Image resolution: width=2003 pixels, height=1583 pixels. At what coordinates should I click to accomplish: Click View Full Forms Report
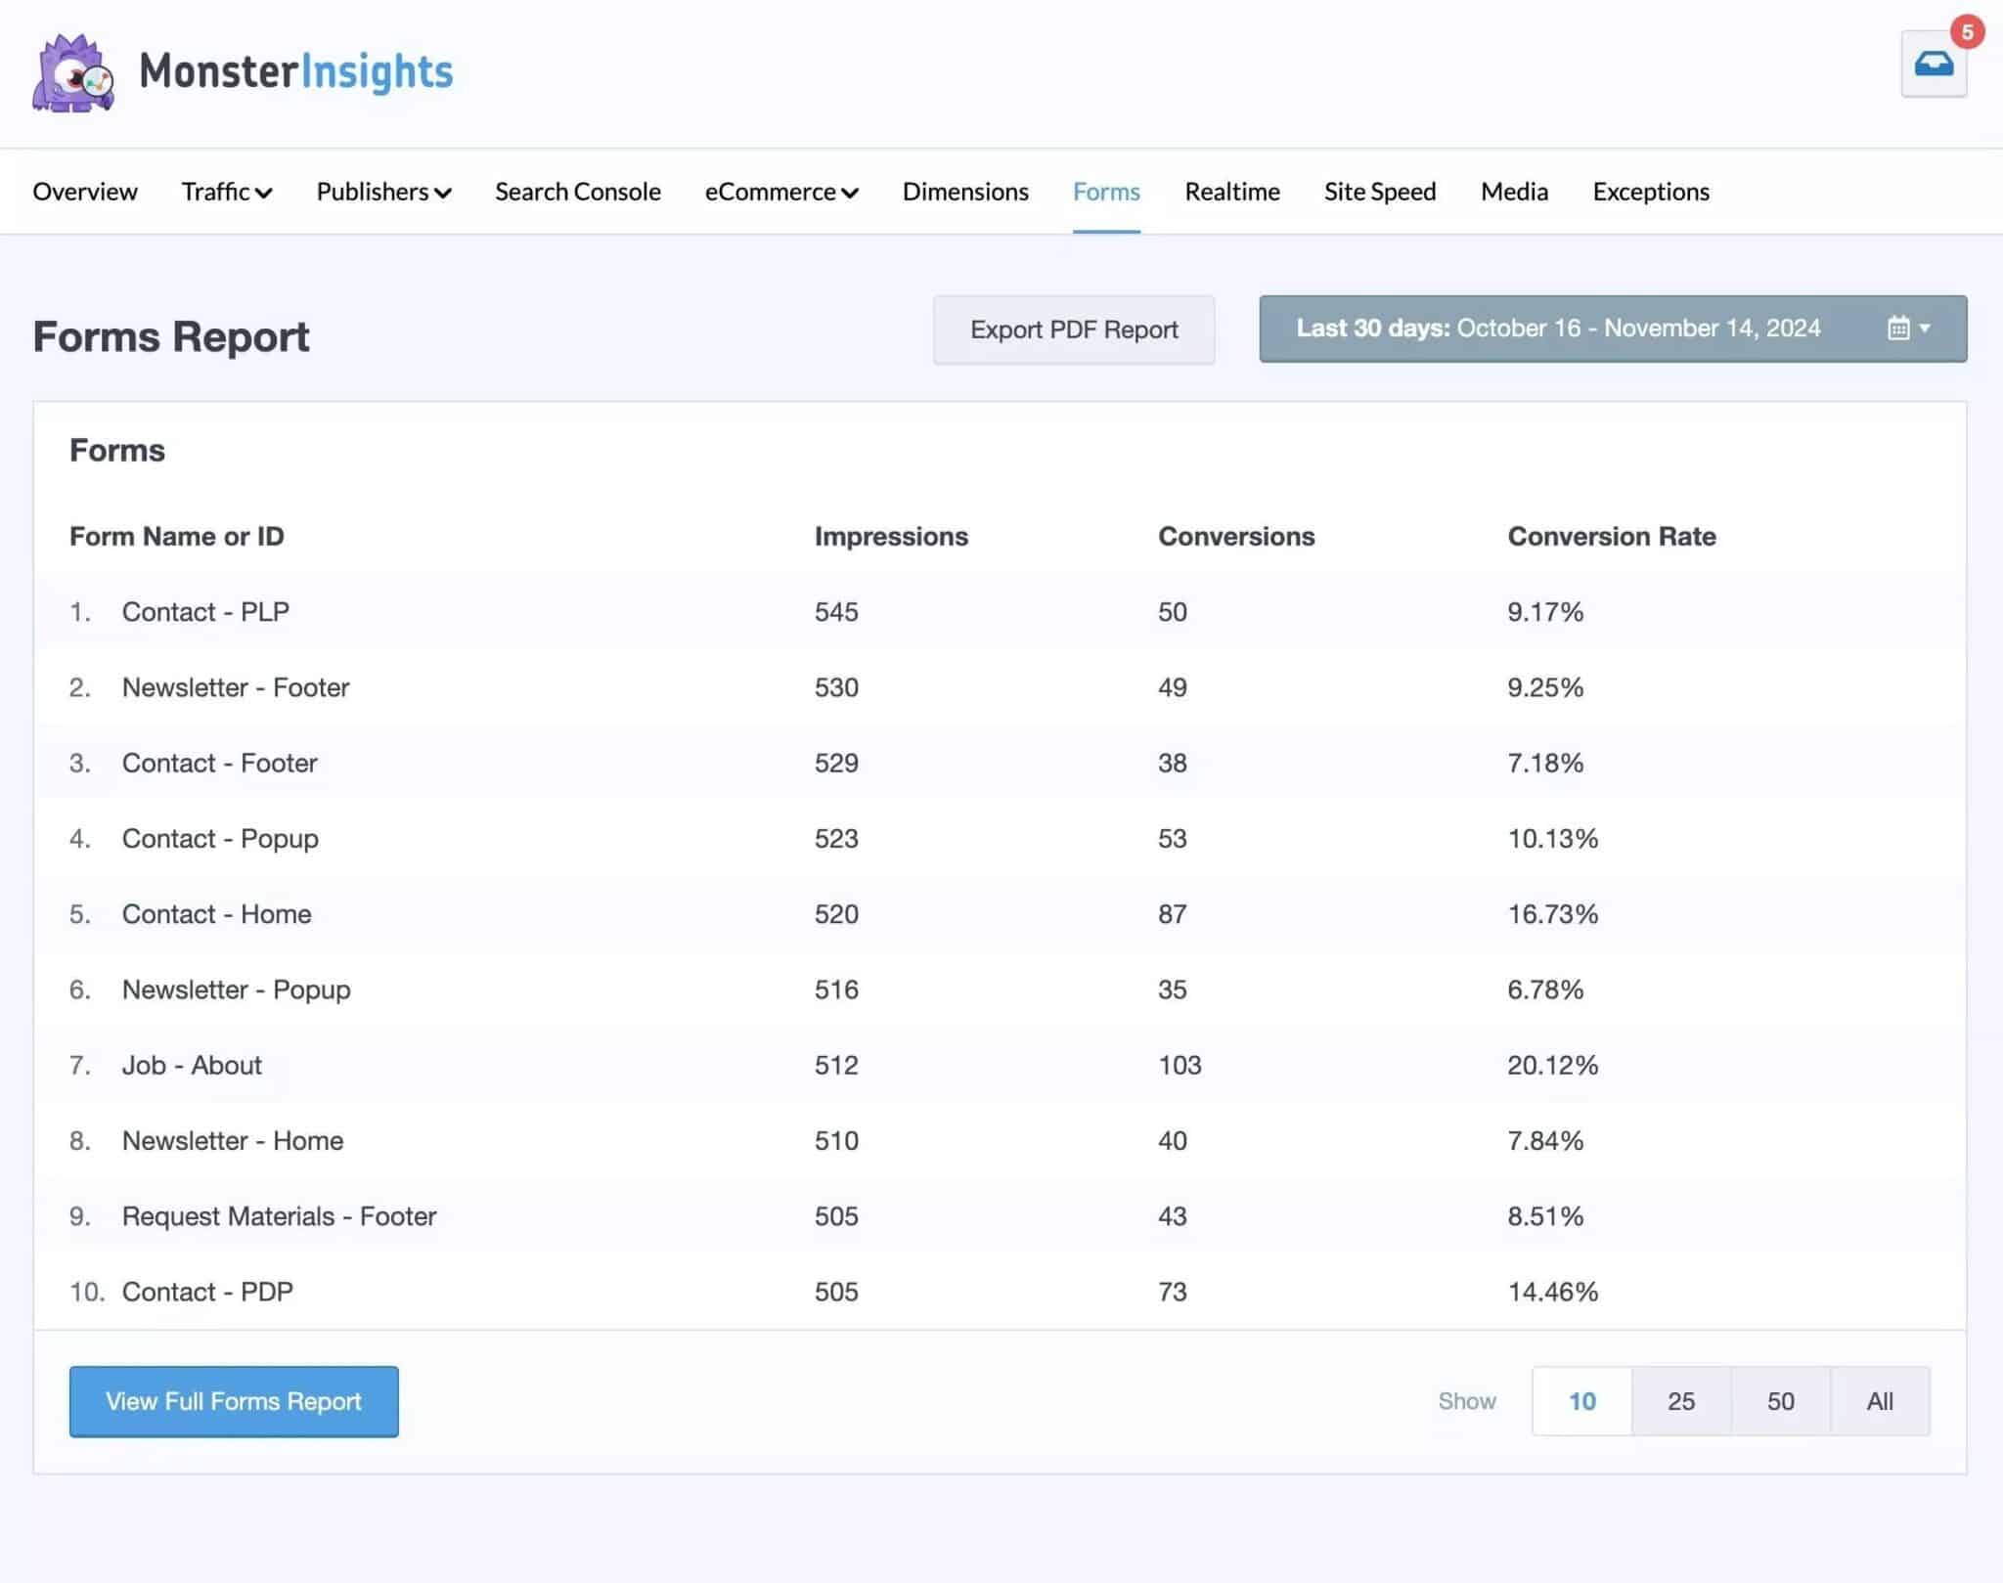coord(233,1401)
